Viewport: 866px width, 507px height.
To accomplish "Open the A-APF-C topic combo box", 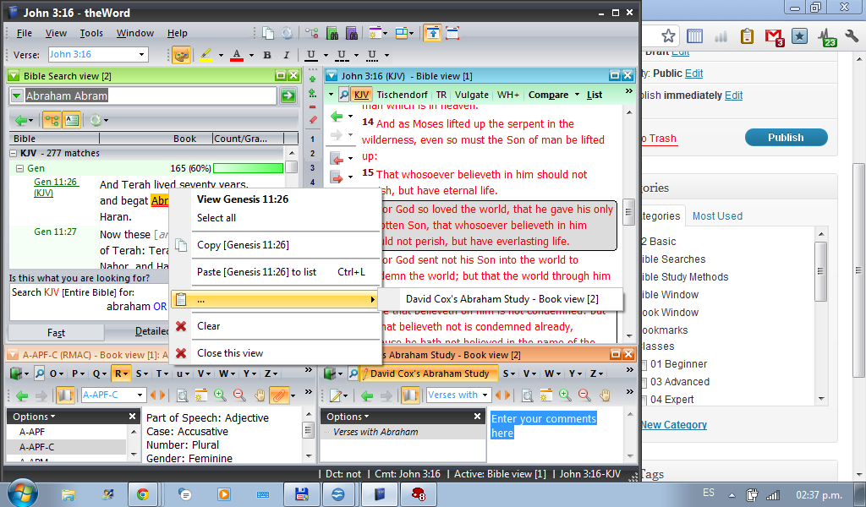I will (x=114, y=395).
